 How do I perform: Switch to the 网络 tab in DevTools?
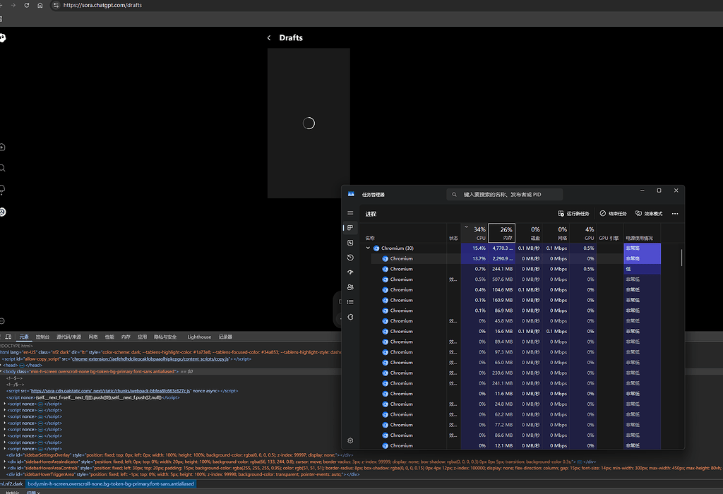pyautogui.click(x=93, y=337)
